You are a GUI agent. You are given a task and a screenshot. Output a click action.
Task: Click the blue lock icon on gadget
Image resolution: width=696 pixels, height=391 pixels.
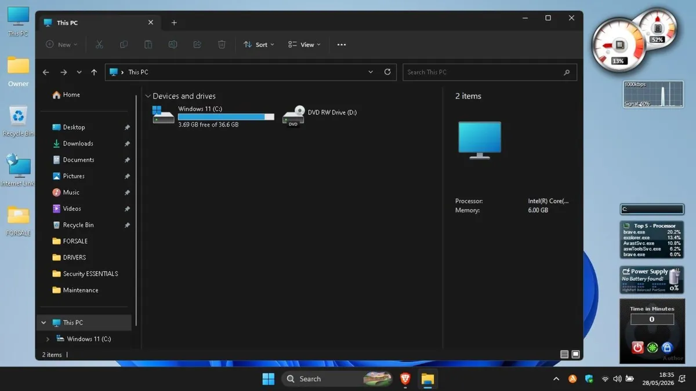667,348
